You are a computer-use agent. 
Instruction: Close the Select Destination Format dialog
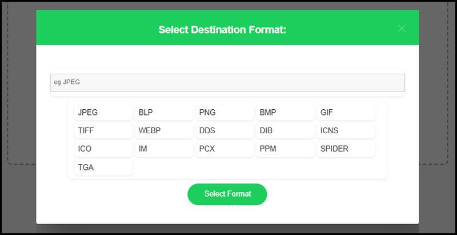402,28
